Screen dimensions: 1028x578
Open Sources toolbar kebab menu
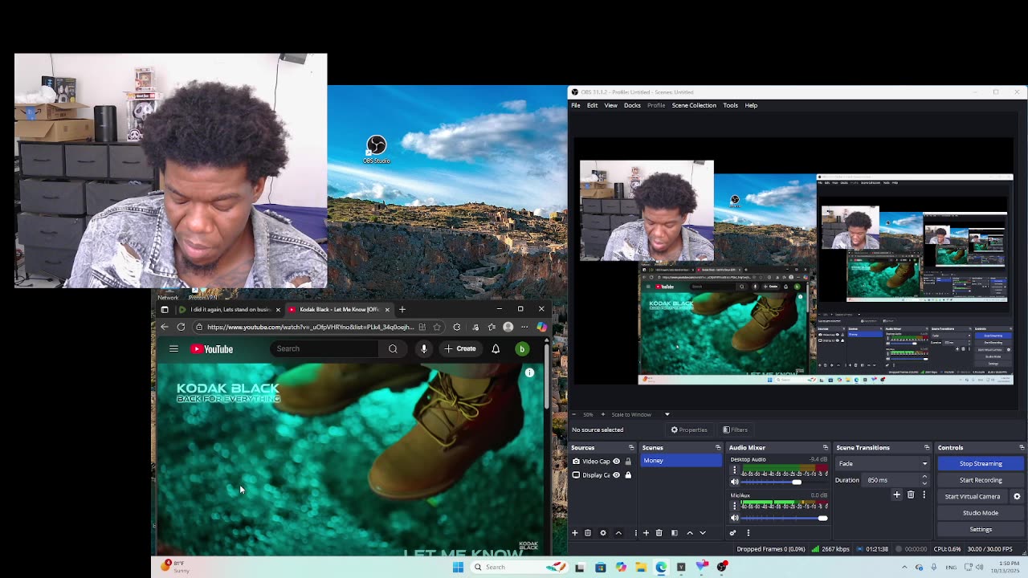(x=635, y=533)
